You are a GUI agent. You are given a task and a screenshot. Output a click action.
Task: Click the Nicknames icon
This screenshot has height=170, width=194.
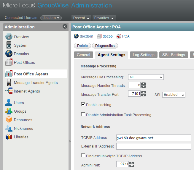tap(9, 128)
